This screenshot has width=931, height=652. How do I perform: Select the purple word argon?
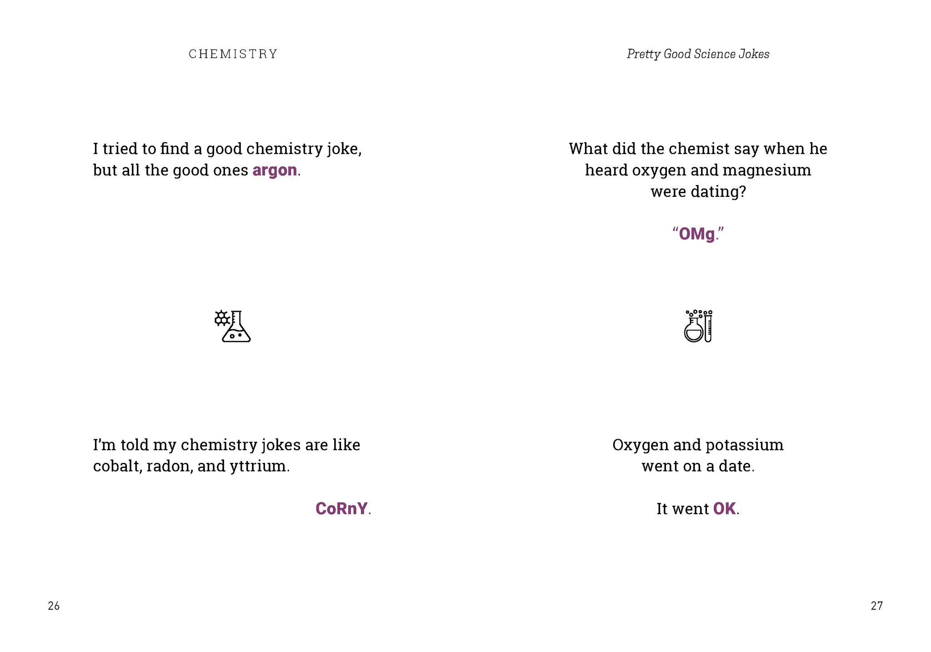click(x=275, y=170)
